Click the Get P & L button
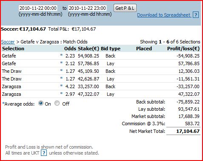 tap(125, 8)
